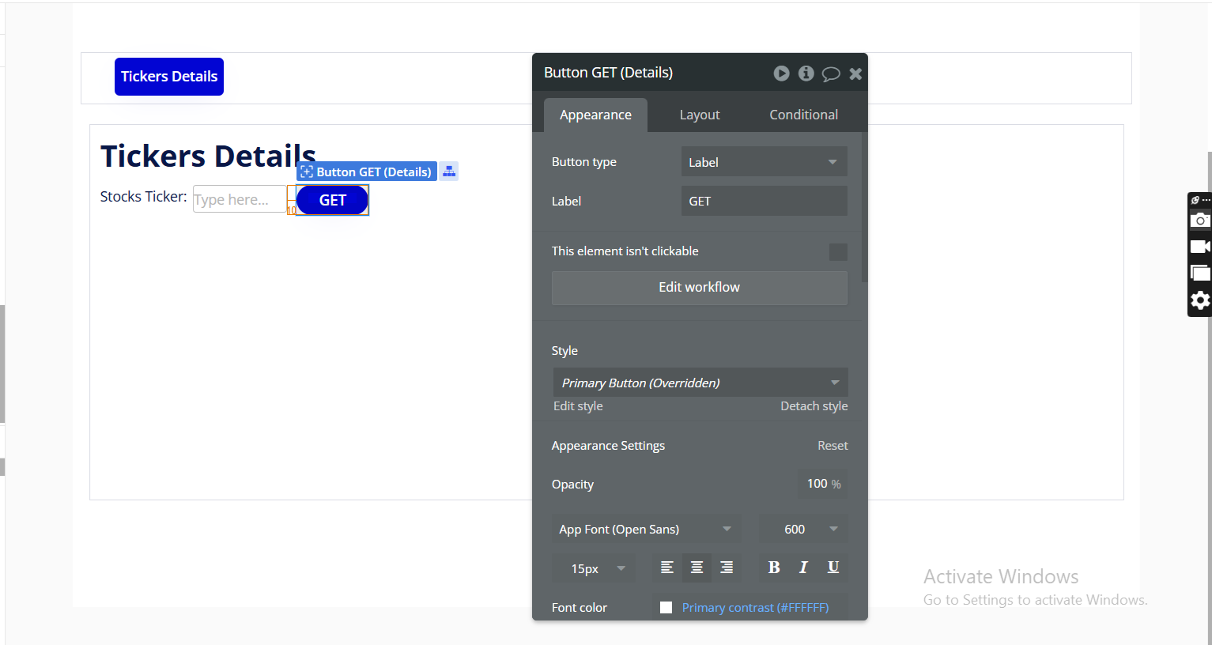Toggle underline font formatting
Image resolution: width=1212 pixels, height=645 pixels.
[833, 568]
